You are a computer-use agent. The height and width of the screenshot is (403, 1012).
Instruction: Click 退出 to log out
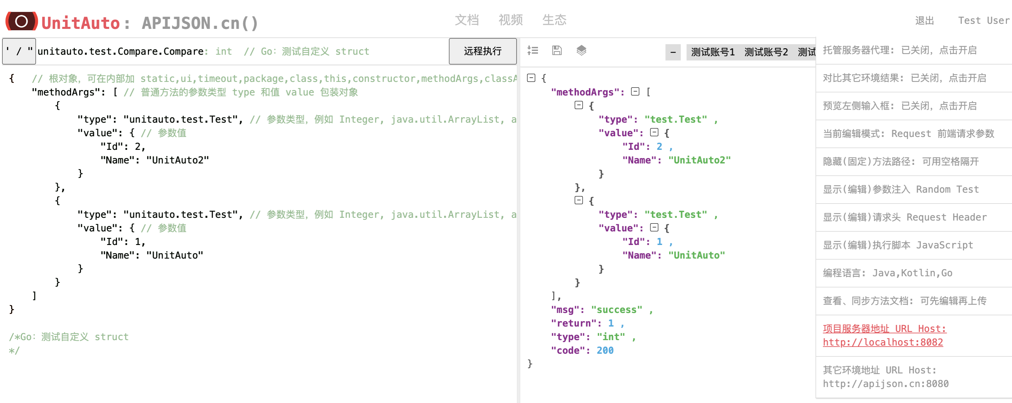924,20
